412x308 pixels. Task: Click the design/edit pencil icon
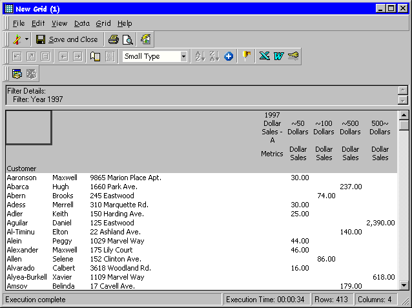coord(17,39)
